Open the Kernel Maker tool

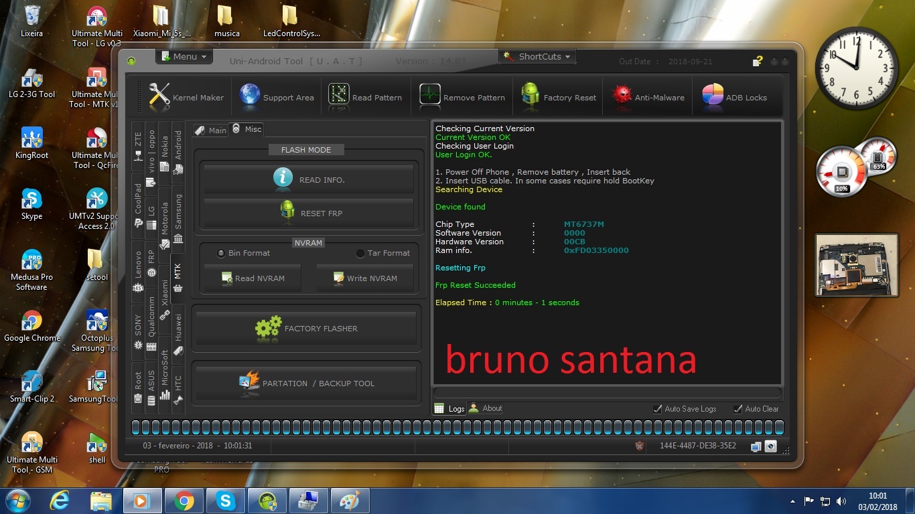pyautogui.click(x=186, y=97)
